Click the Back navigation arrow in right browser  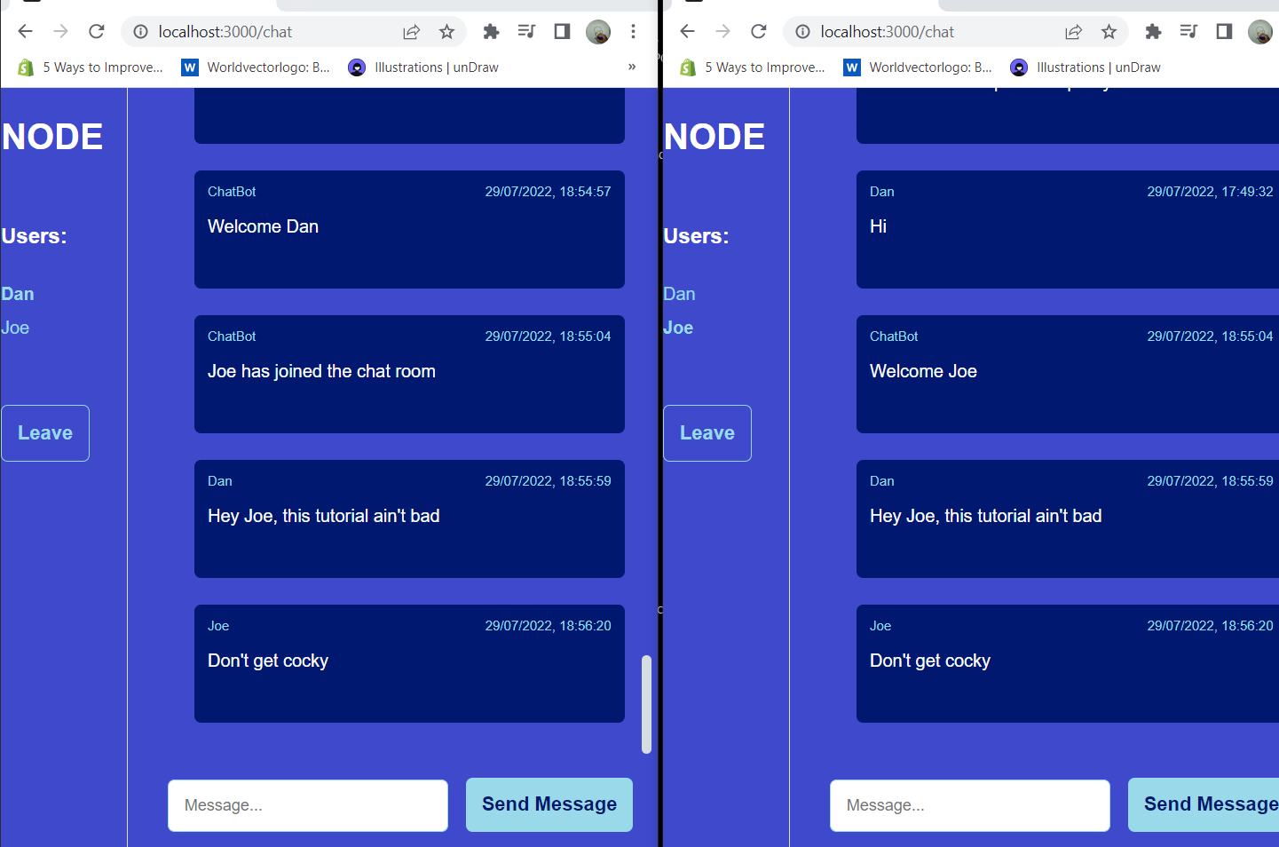pos(687,31)
